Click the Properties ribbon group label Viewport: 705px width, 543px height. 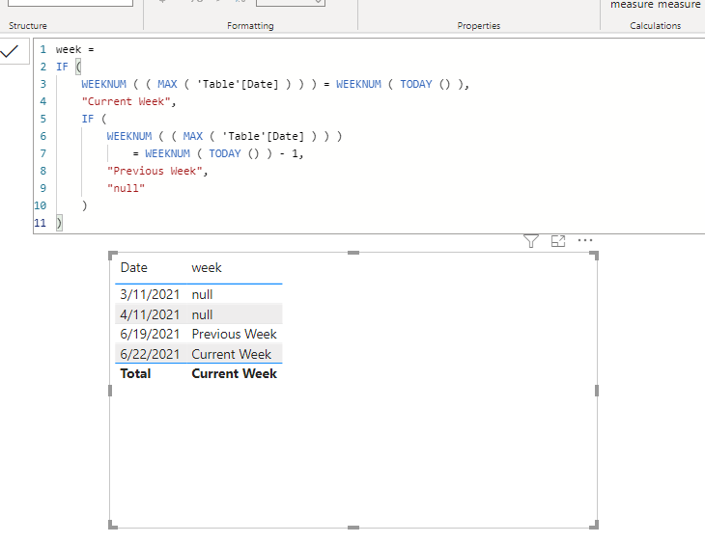coord(479,26)
